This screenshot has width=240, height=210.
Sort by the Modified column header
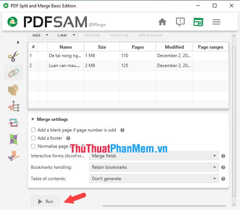pos(174,47)
